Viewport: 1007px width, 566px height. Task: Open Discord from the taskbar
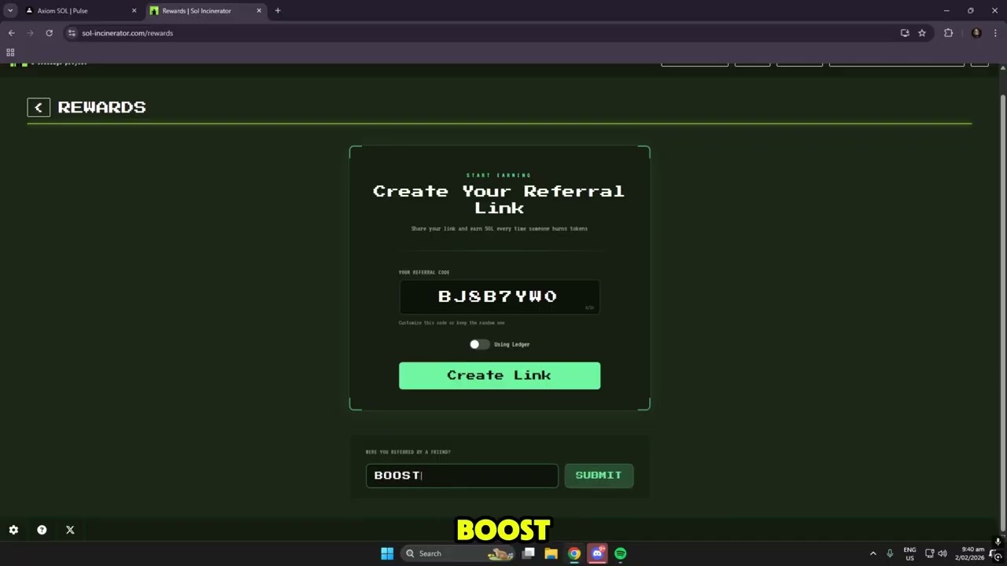click(597, 553)
